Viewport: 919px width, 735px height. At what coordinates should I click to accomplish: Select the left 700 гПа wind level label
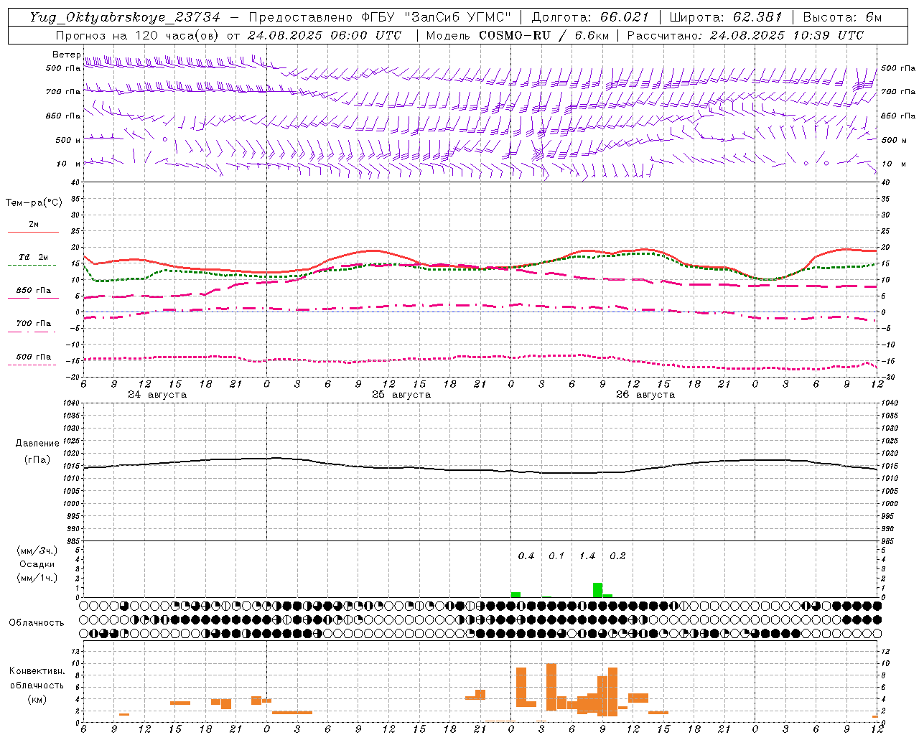[63, 92]
